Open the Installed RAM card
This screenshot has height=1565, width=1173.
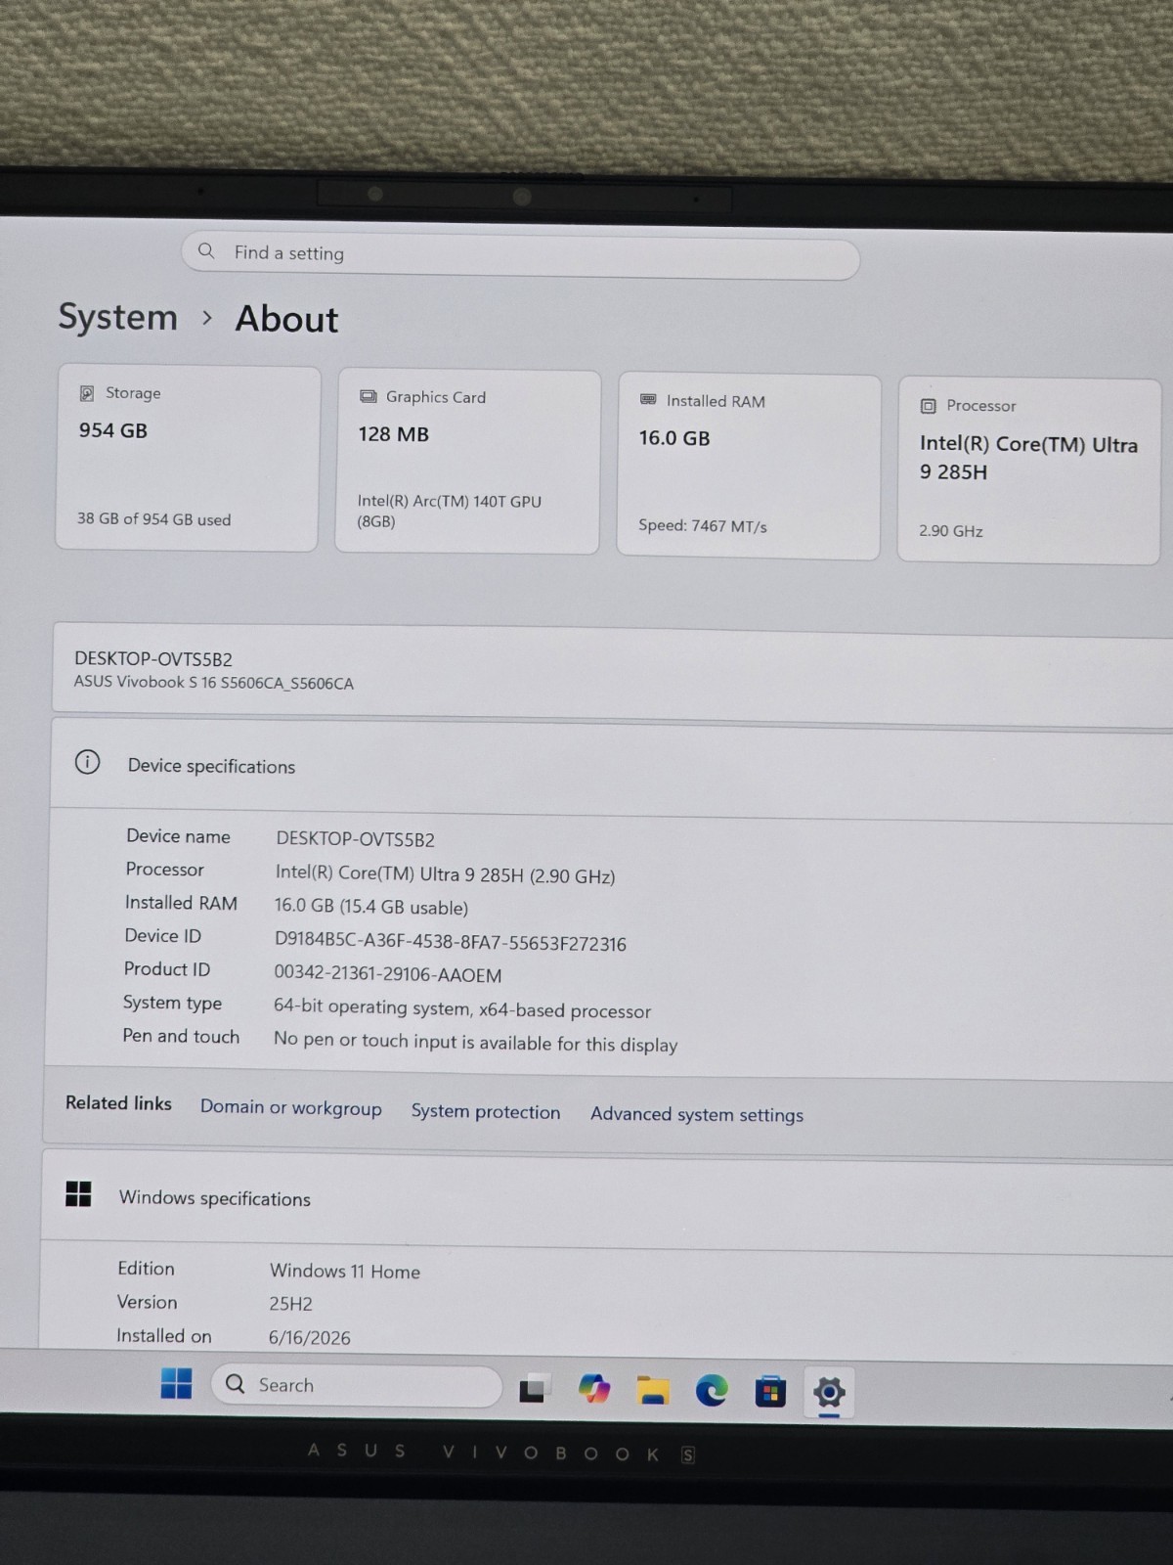(749, 467)
